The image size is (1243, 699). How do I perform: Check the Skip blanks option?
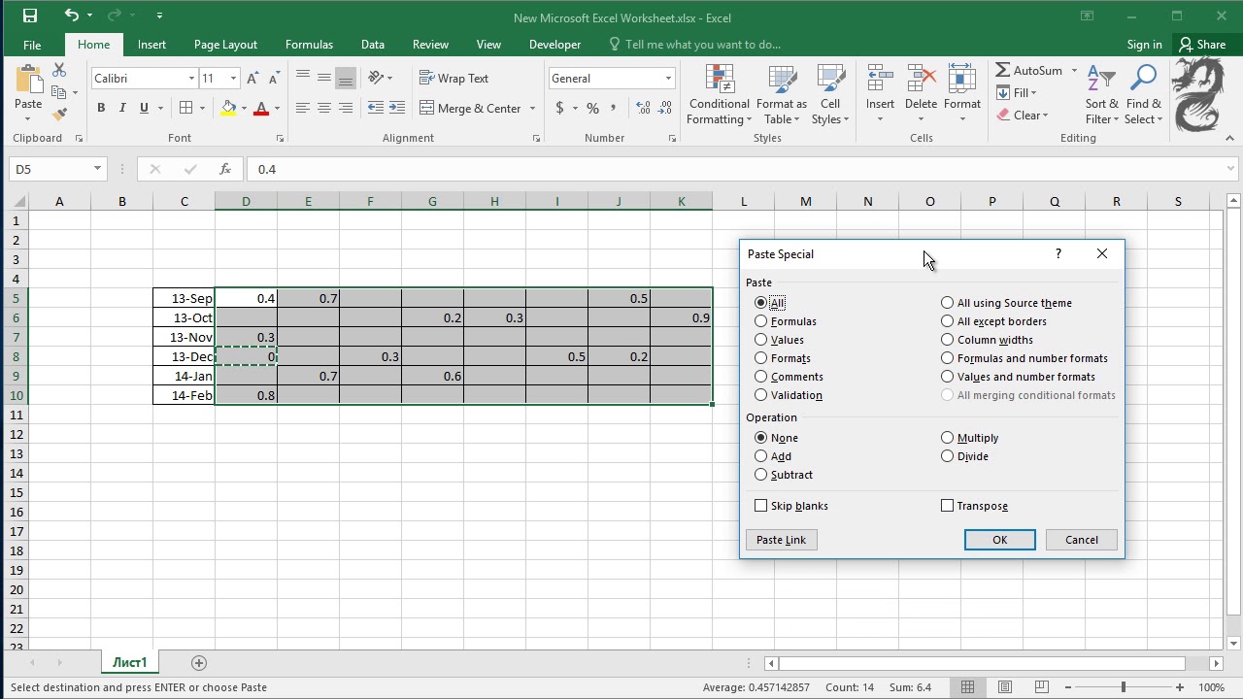(760, 506)
